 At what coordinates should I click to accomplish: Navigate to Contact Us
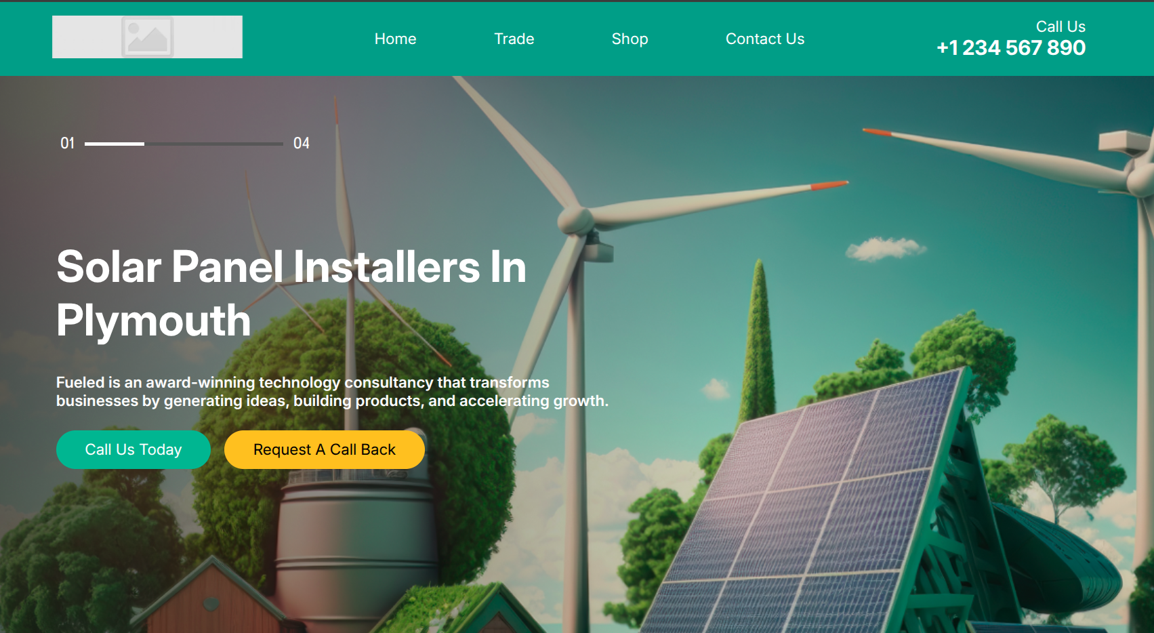coord(765,39)
